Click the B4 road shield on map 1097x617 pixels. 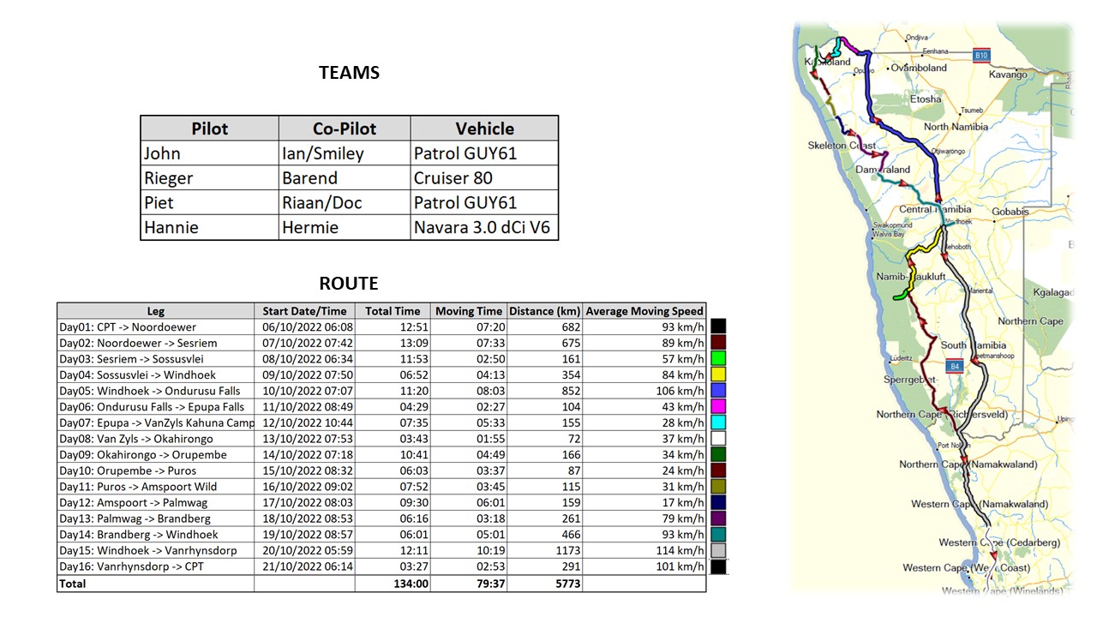click(954, 367)
